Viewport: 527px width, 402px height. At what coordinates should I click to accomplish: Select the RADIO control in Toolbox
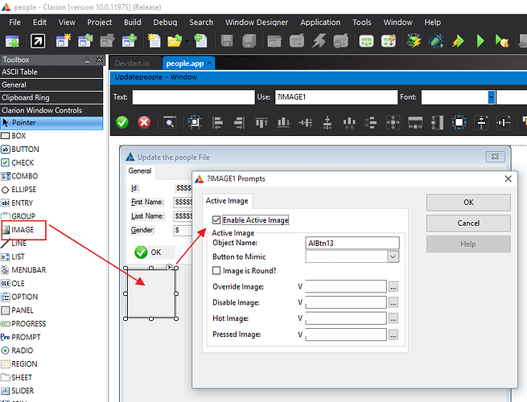17,351
